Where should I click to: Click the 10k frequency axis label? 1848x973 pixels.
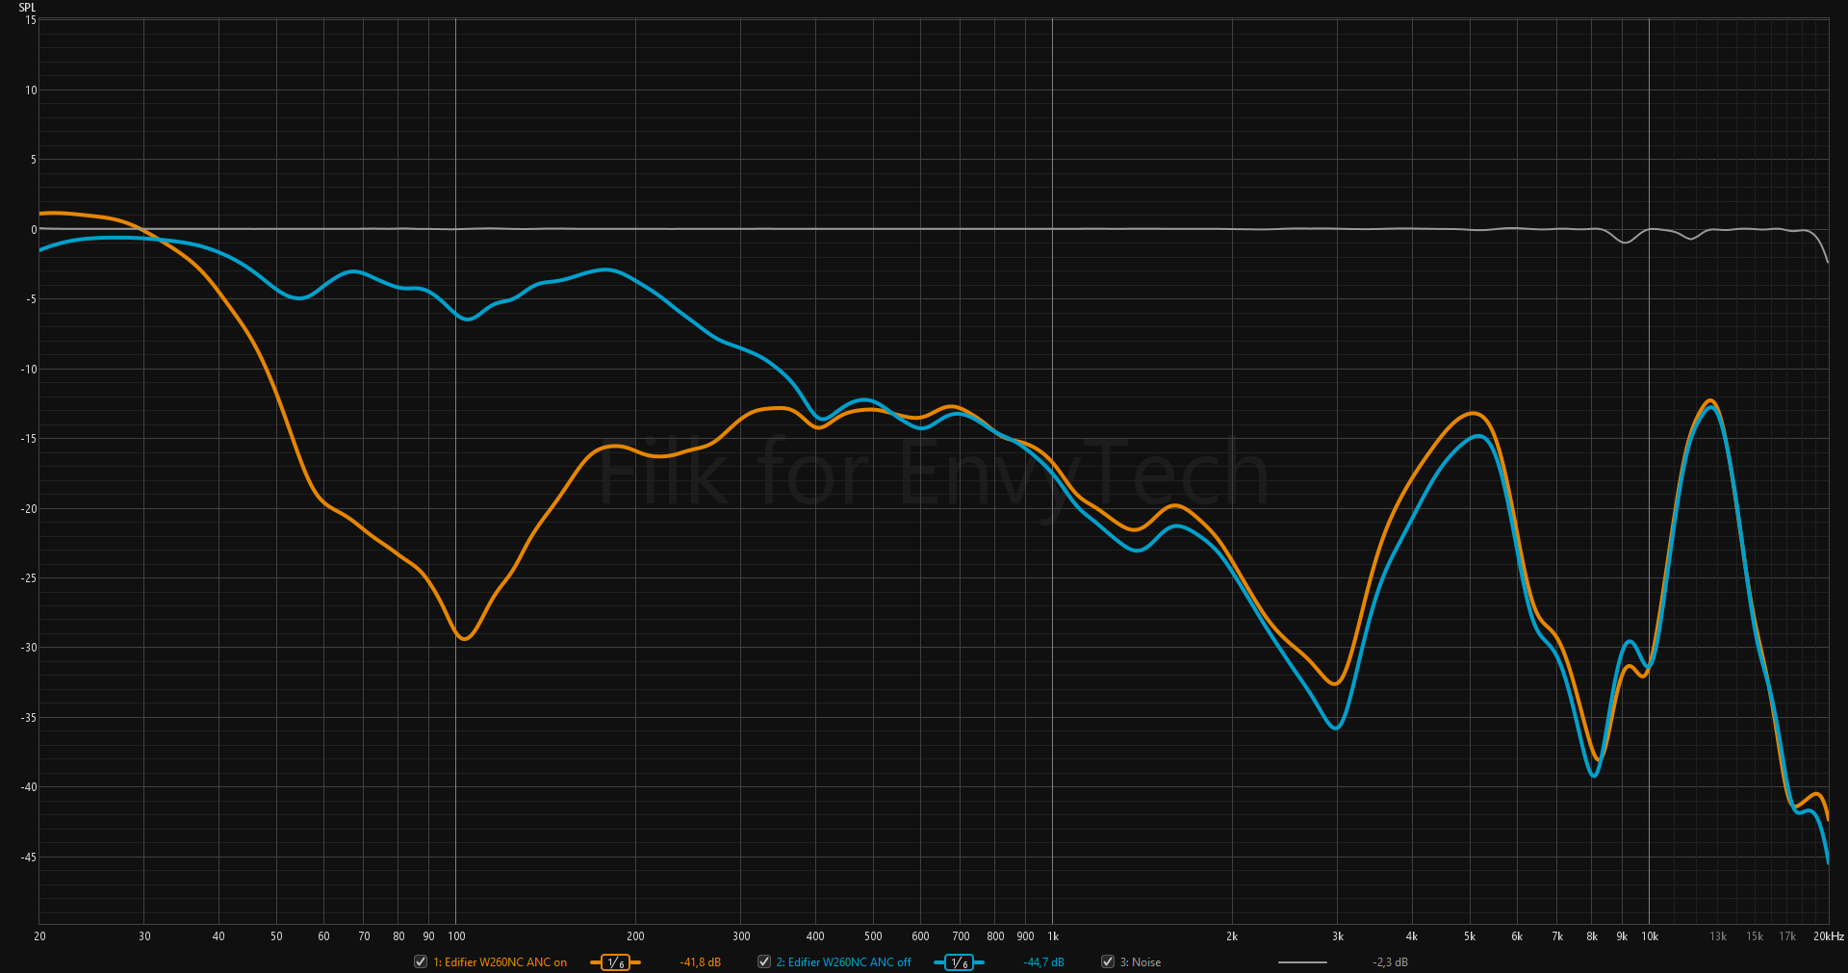point(1650,936)
